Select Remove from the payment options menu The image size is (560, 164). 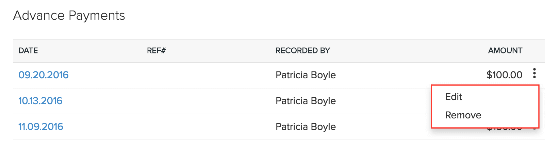[x=463, y=115]
